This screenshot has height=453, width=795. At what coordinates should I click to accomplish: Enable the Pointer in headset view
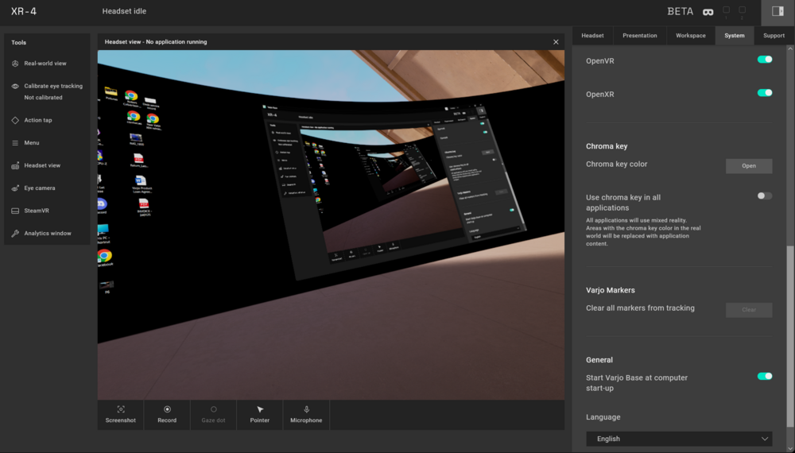pyautogui.click(x=260, y=414)
